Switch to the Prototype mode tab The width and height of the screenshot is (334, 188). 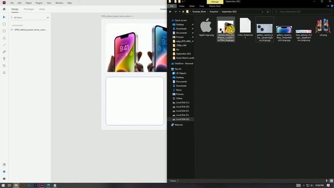coord(29,9)
